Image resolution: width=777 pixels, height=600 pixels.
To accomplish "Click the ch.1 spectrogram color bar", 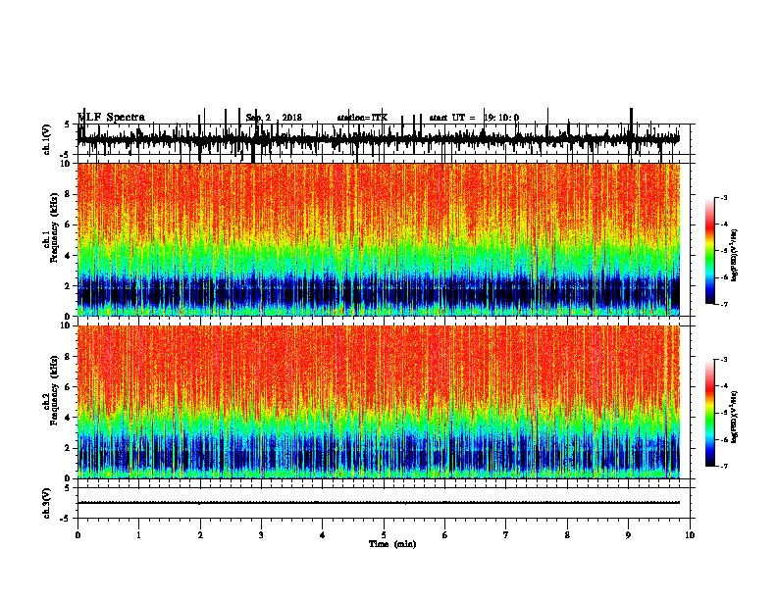I will (709, 251).
